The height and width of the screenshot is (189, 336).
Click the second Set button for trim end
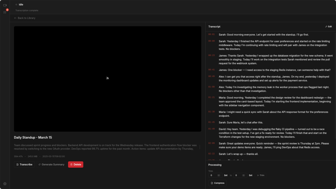251,175
